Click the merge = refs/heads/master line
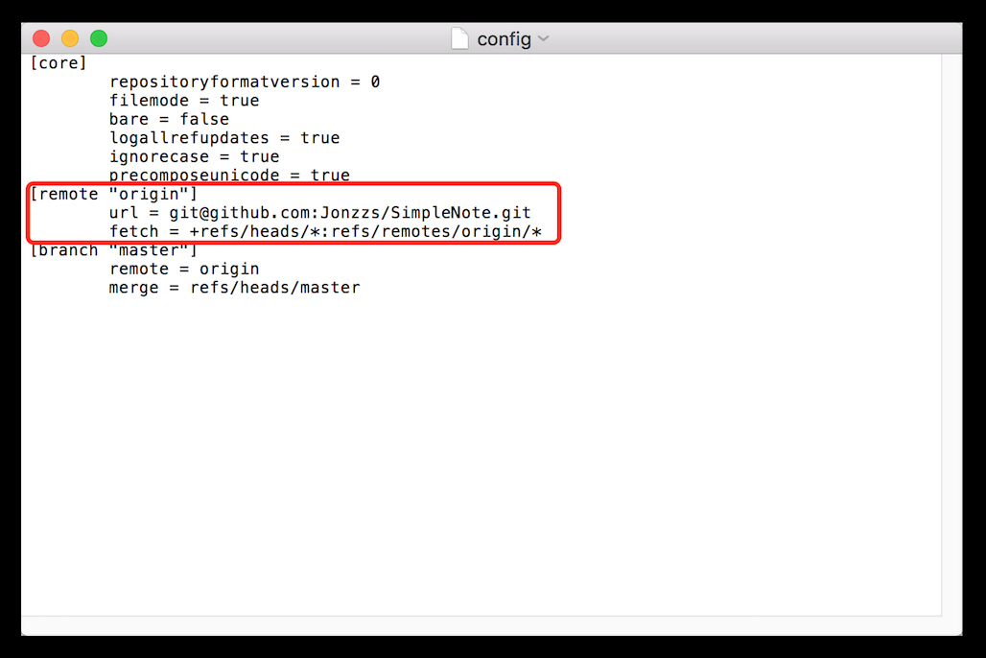Viewport: 986px width, 658px height. [x=234, y=287]
